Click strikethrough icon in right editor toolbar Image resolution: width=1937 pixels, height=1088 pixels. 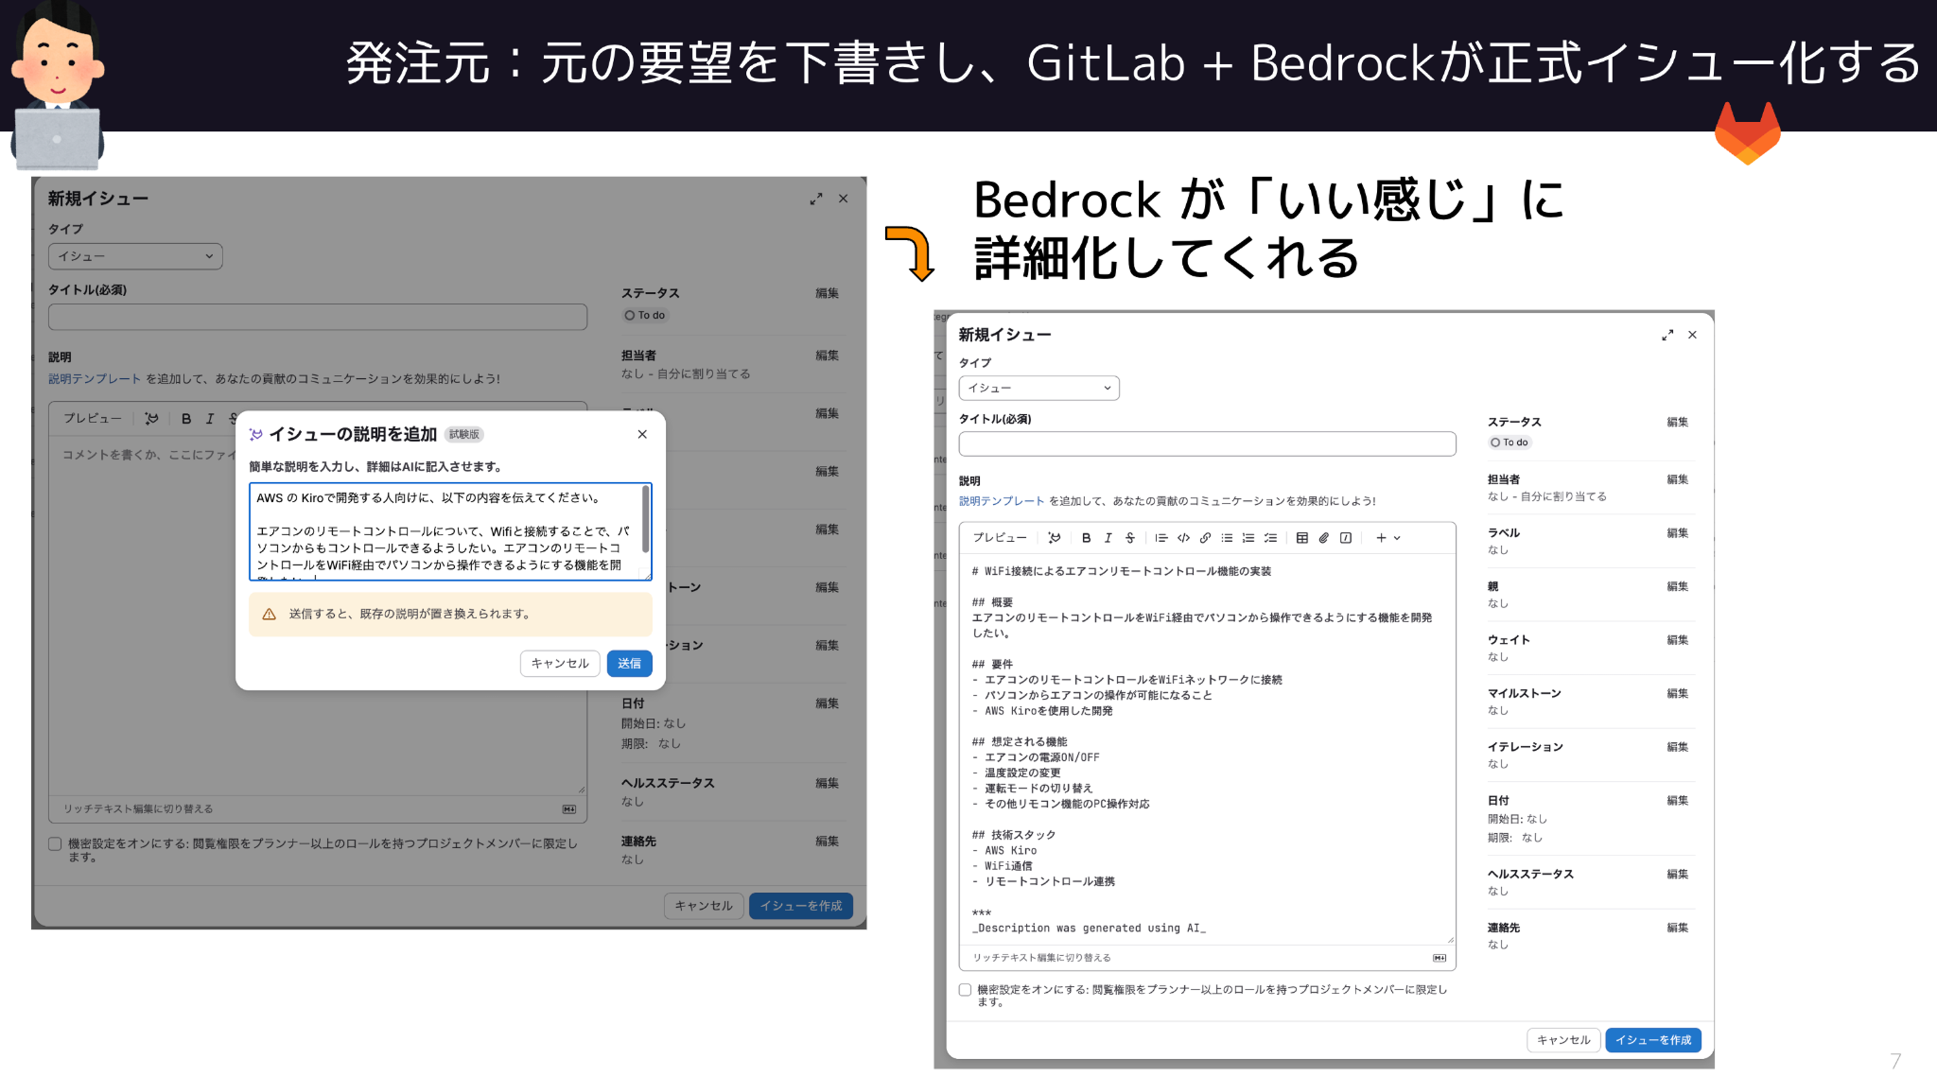[x=1129, y=538]
